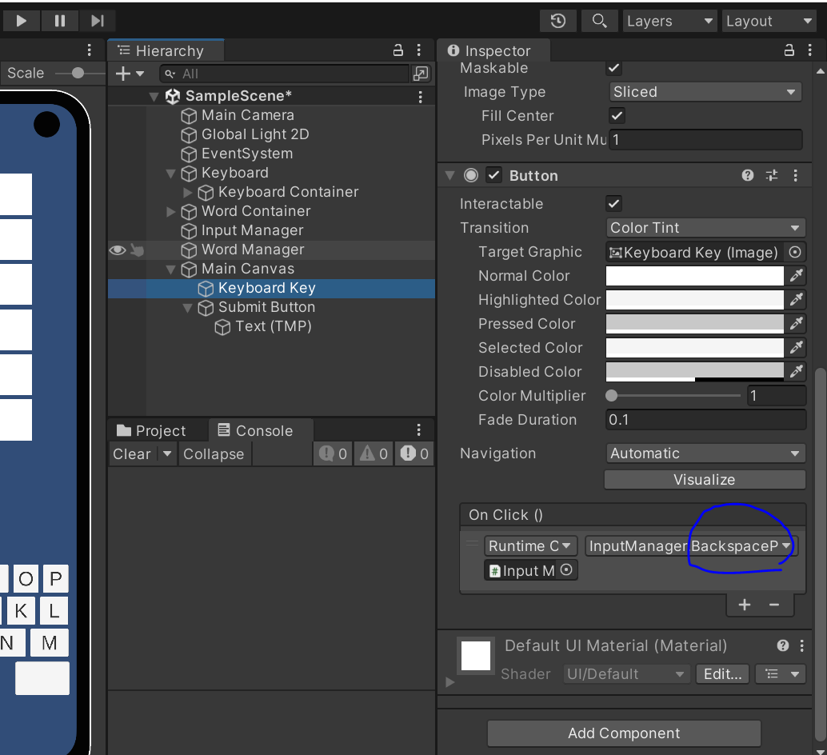
Task: Open the undo history icon
Action: tap(558, 21)
